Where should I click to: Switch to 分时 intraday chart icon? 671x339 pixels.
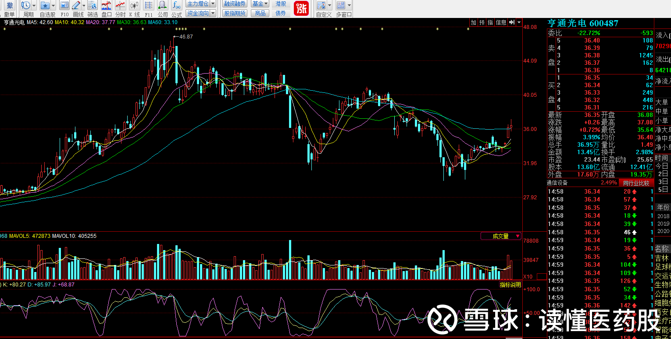(x=120, y=5)
